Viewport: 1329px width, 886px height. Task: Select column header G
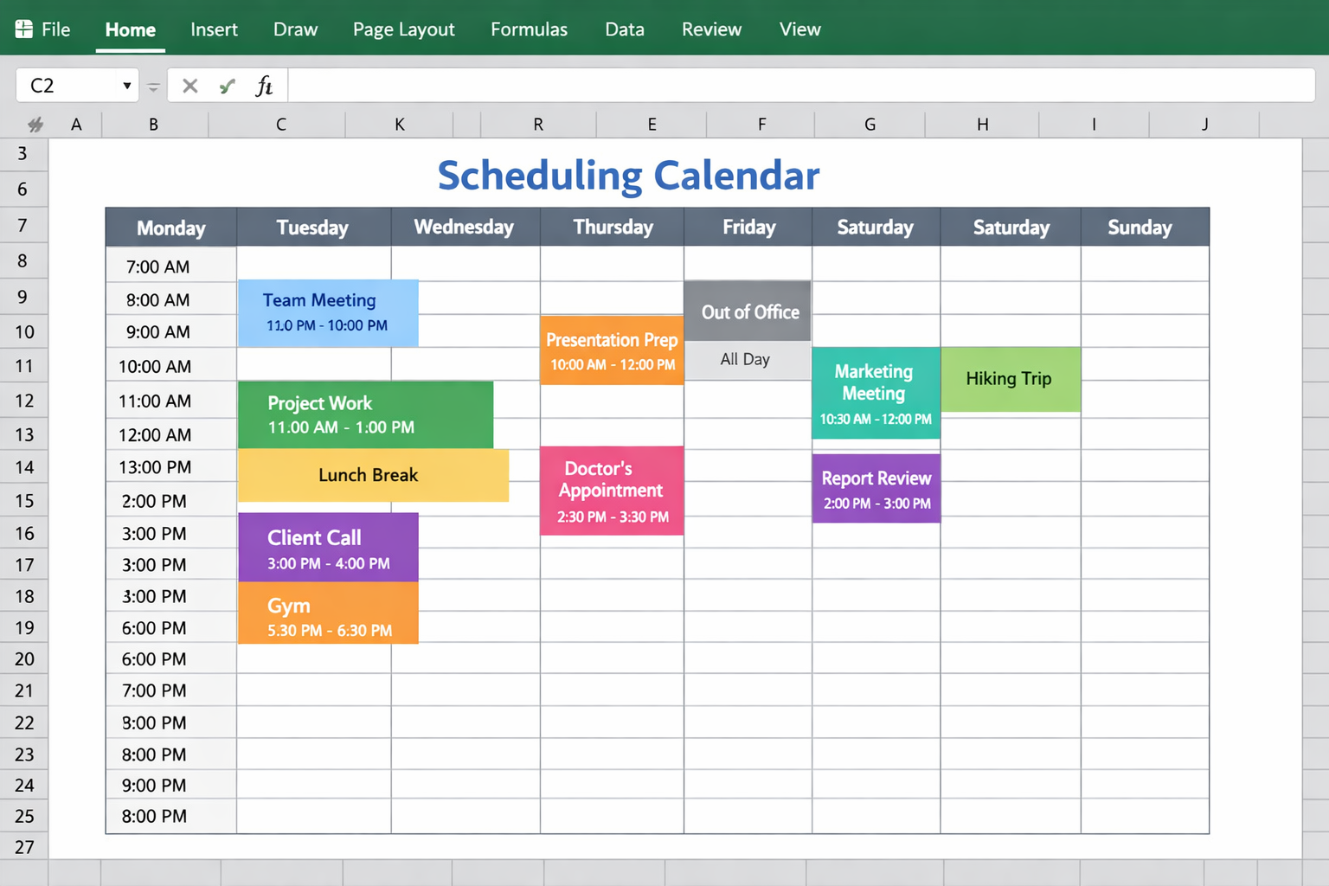[870, 125]
